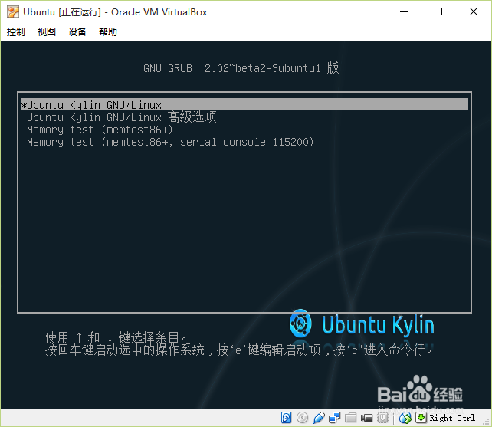492x427 pixels.
Task: Minimize the VirtualBox window
Action: (404, 12)
